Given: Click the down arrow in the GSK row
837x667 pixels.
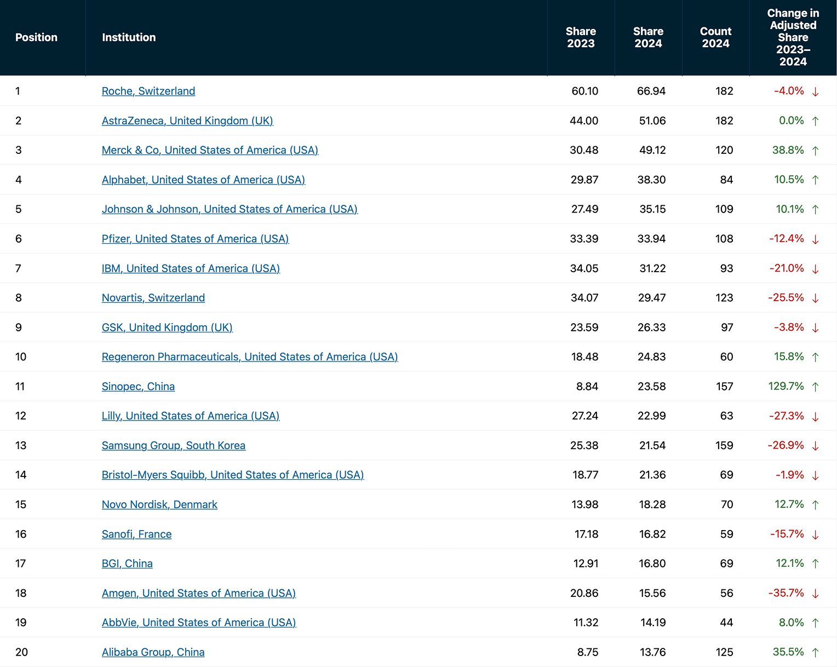Looking at the screenshot, I should click(x=815, y=328).
